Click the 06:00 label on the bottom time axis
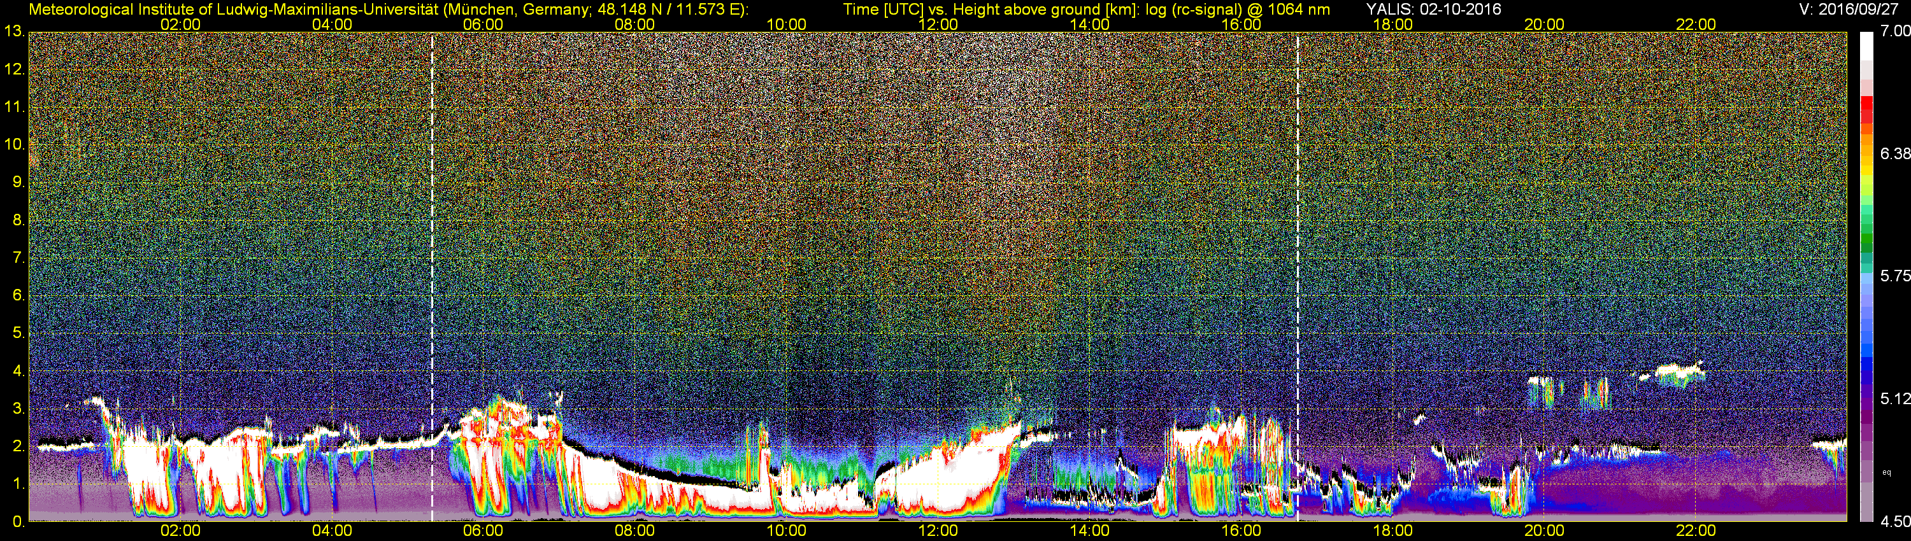1911x541 pixels. [483, 531]
